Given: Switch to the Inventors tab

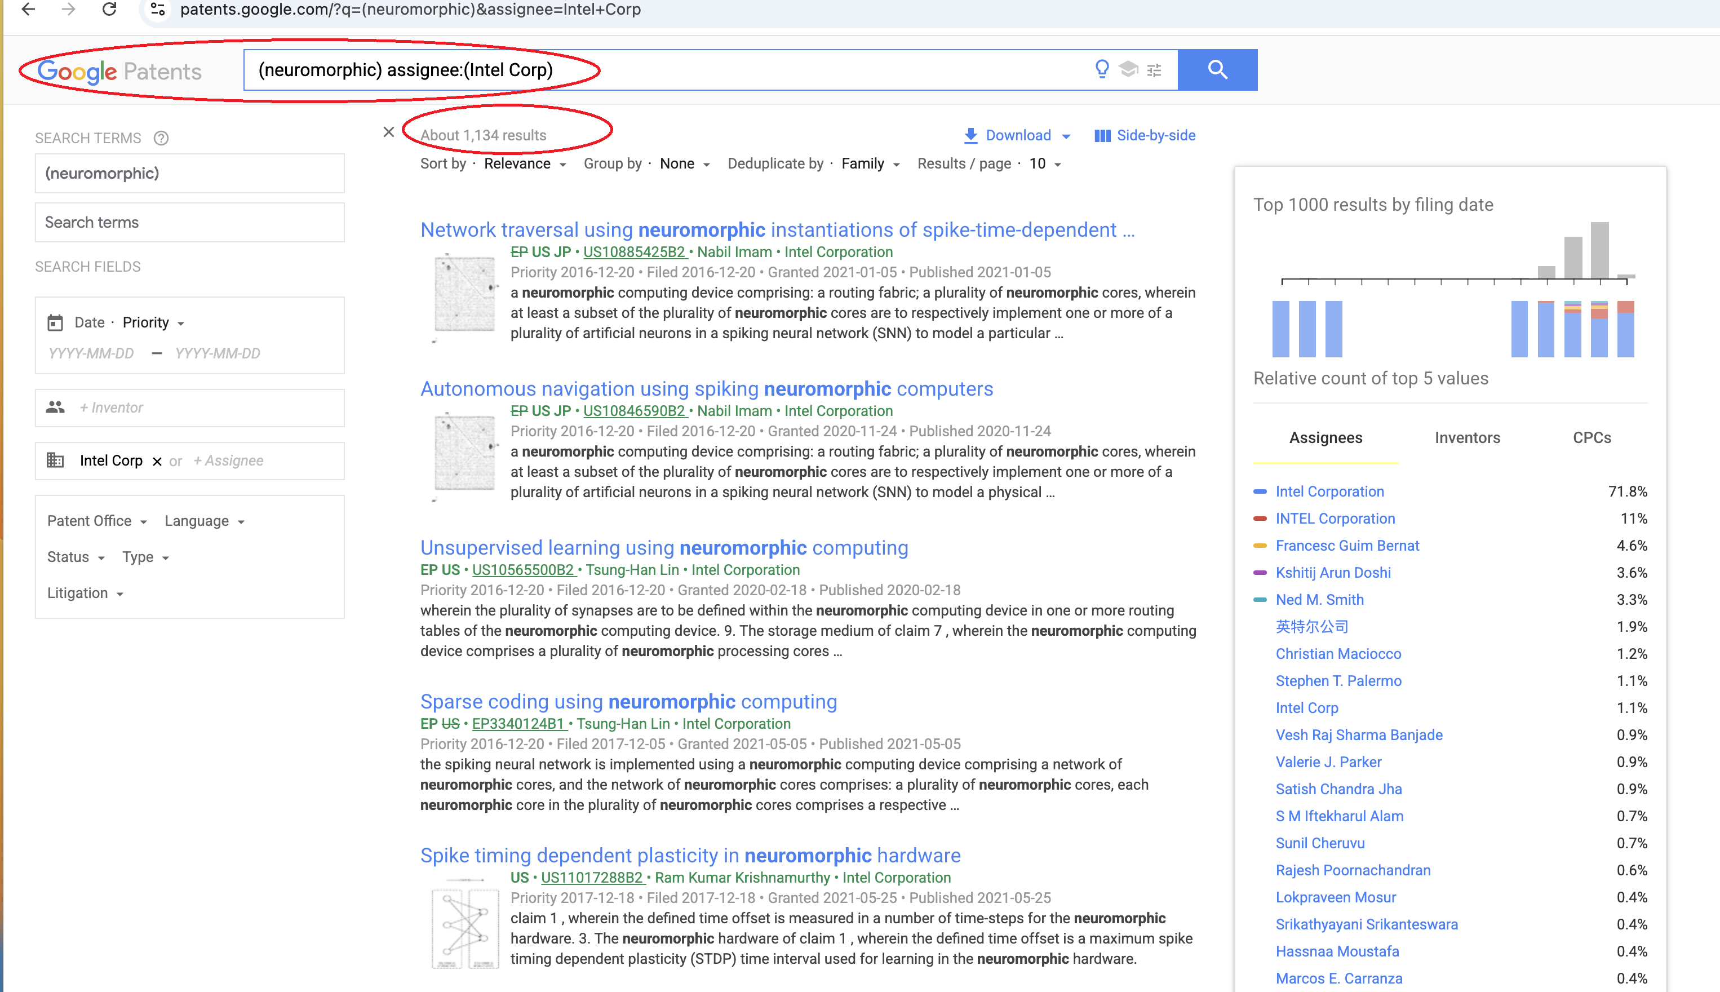Looking at the screenshot, I should 1468,437.
